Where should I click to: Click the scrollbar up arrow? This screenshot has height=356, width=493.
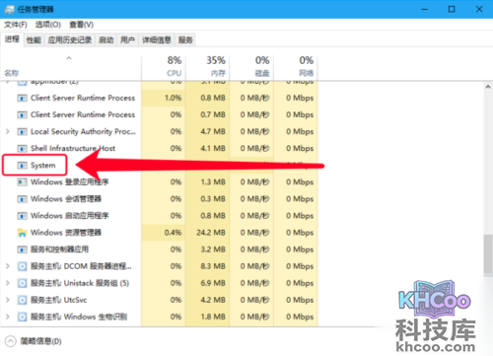tap(488, 87)
